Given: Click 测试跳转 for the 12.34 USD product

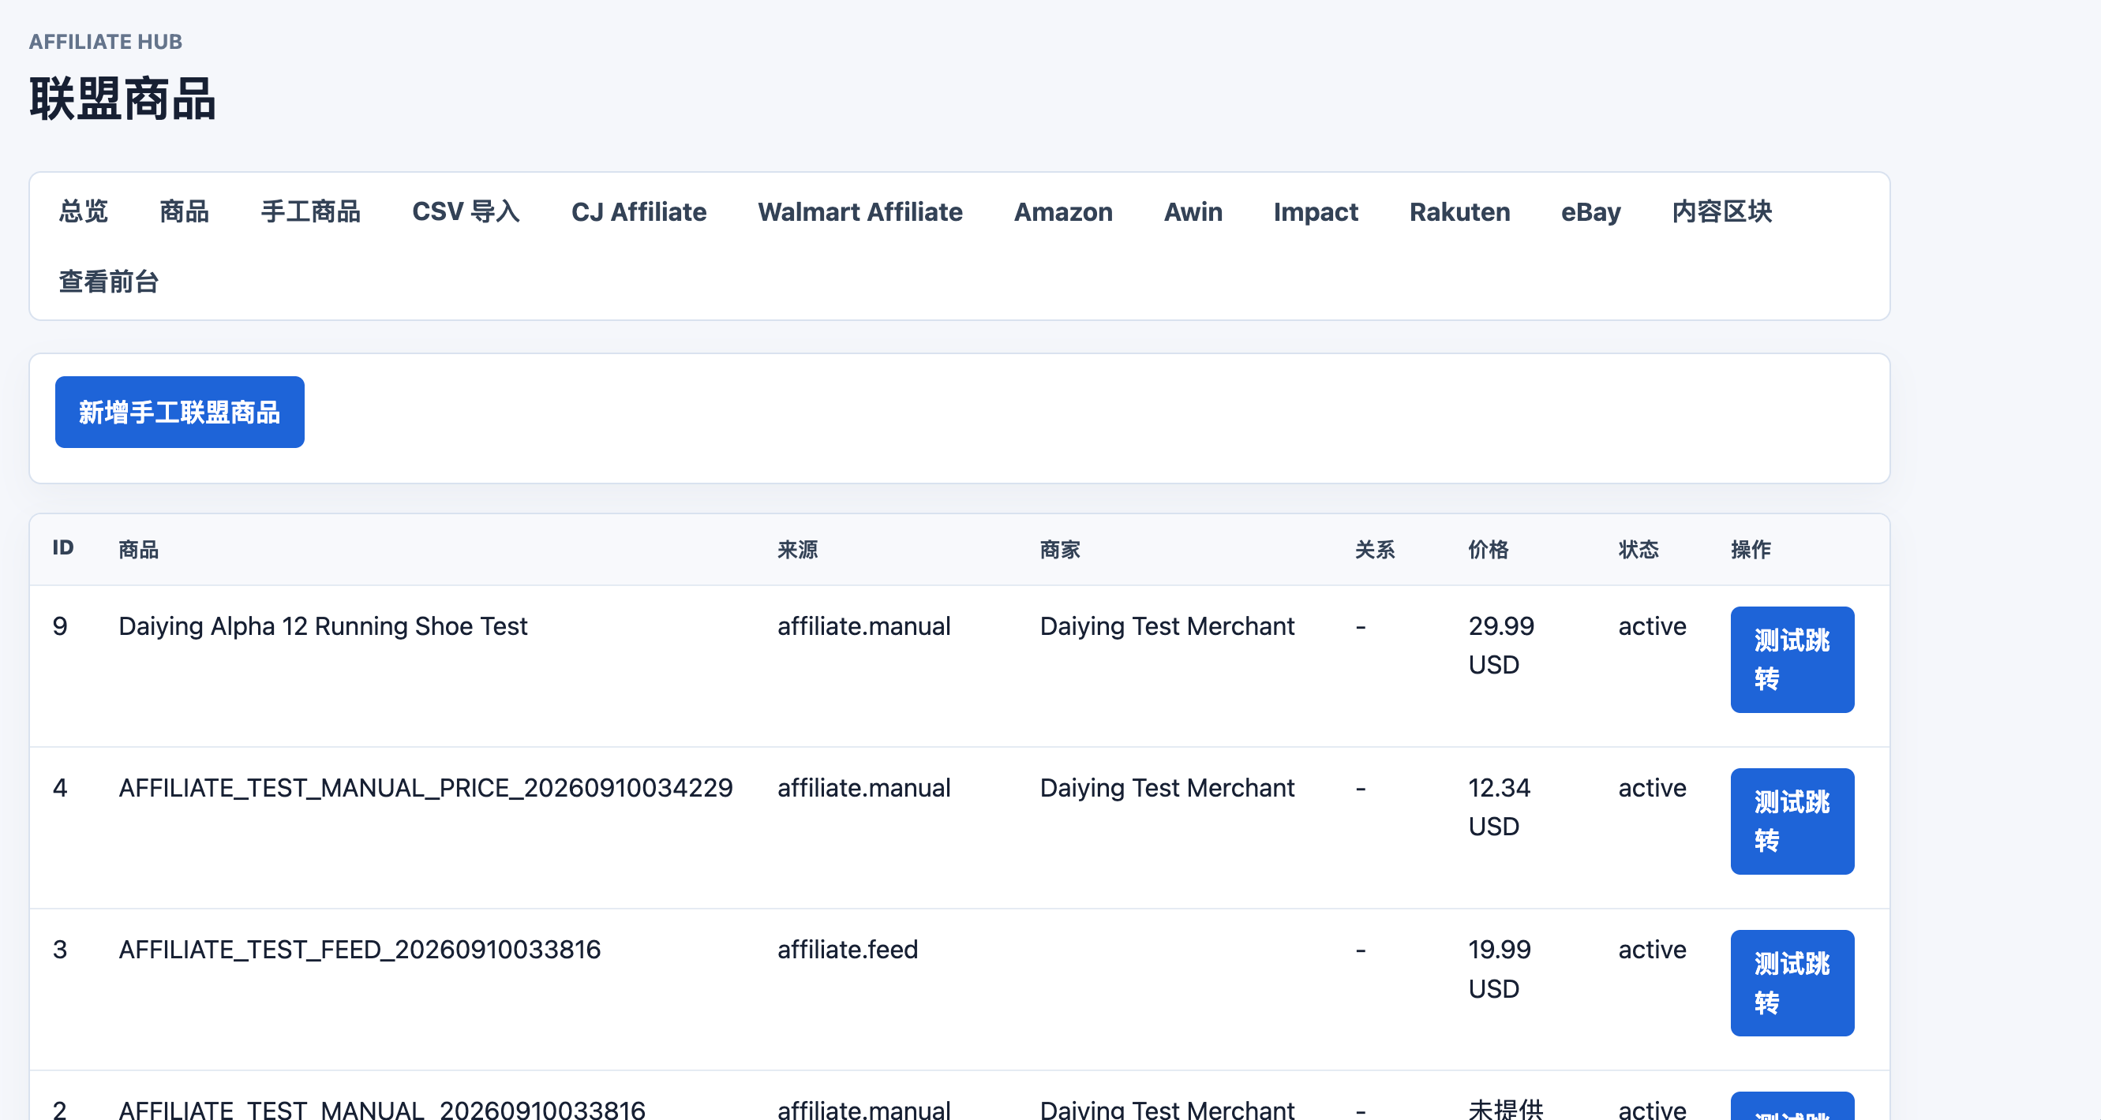Looking at the screenshot, I should tap(1792, 821).
